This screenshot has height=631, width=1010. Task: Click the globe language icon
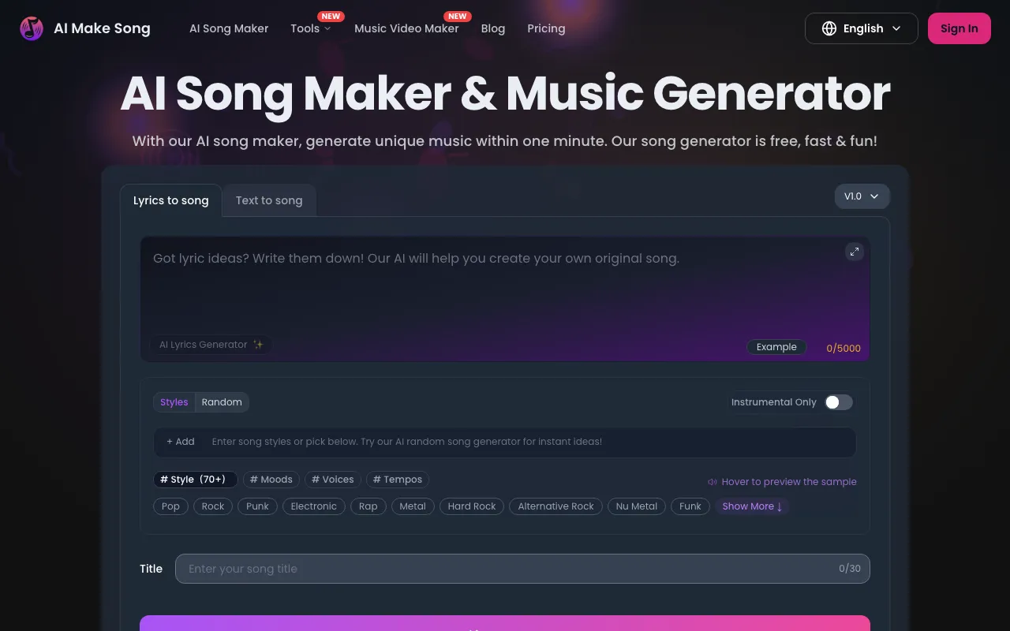829,28
